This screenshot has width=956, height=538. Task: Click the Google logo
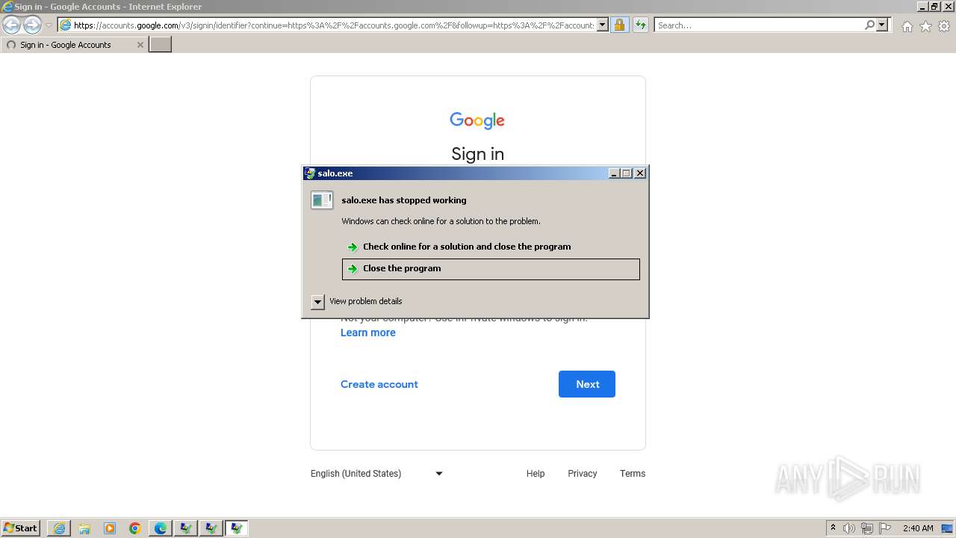click(477, 121)
